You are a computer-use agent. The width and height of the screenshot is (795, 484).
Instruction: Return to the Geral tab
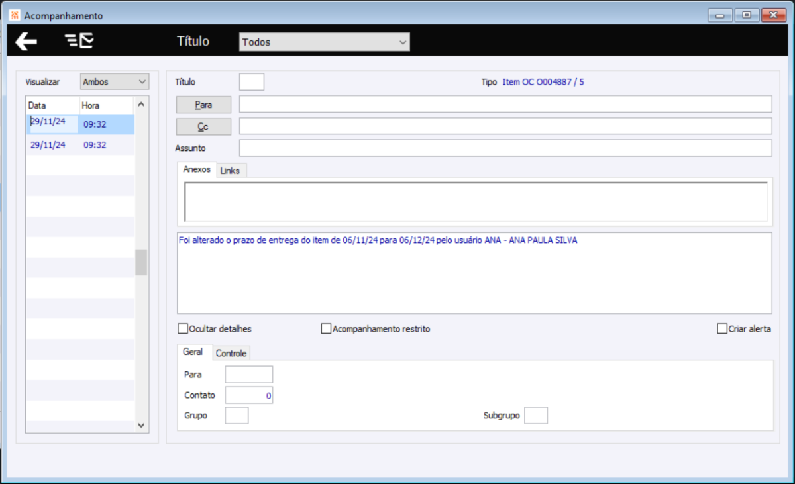coord(194,352)
